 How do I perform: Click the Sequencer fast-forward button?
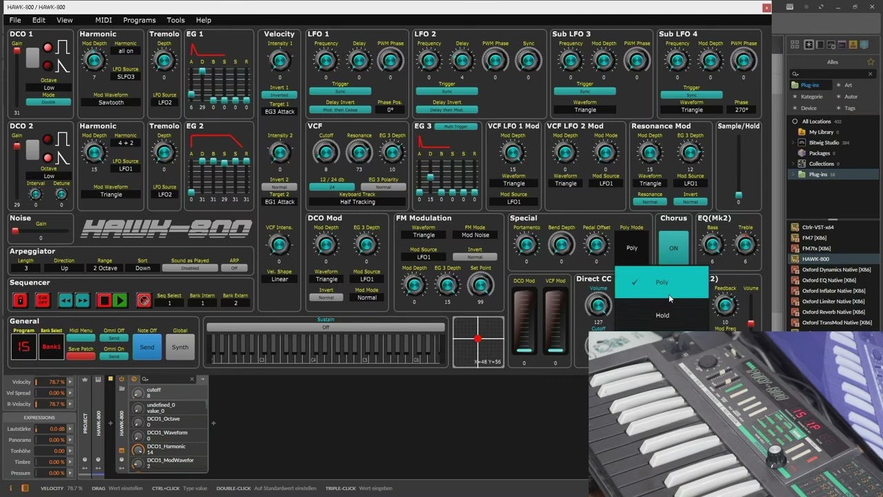pyautogui.click(x=82, y=300)
